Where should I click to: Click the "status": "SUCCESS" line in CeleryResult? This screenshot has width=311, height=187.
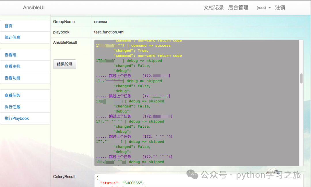(122, 183)
